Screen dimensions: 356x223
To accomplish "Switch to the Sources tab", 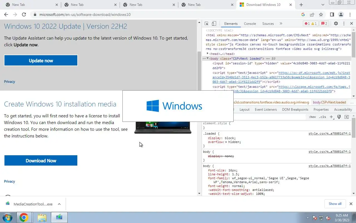I will pos(268,24).
